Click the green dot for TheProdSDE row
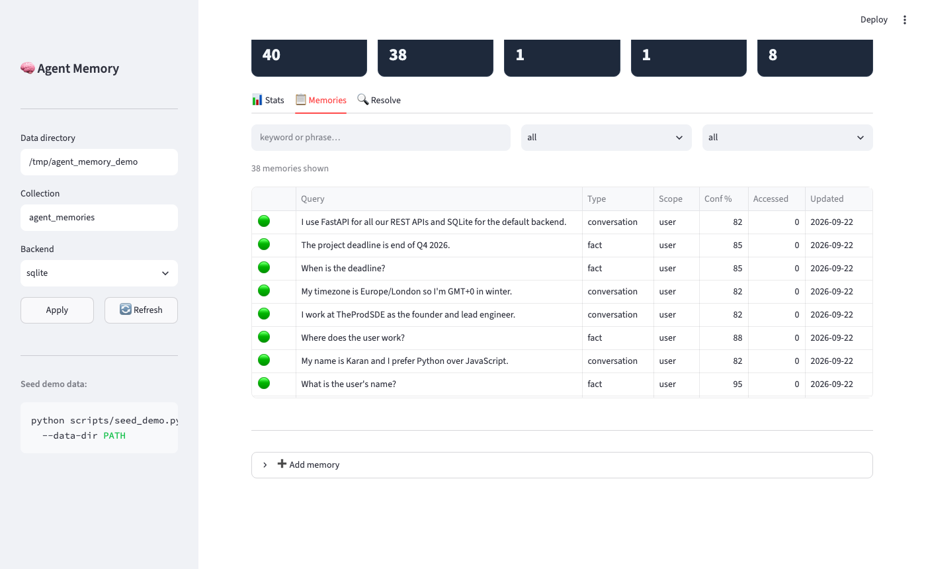 [x=264, y=314]
